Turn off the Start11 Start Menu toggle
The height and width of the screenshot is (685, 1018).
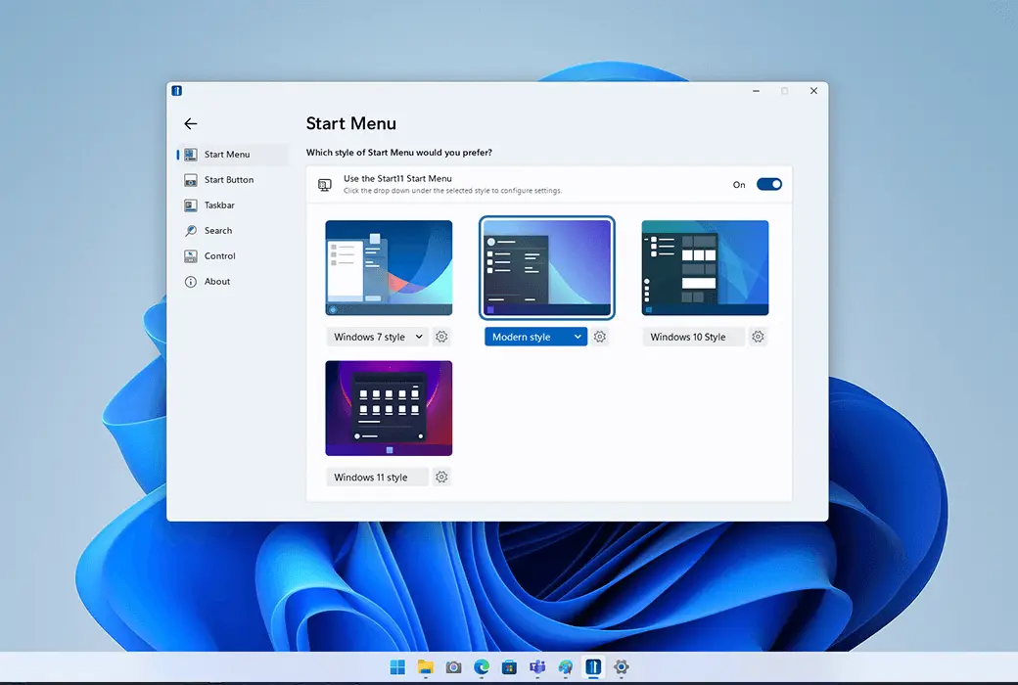point(769,184)
